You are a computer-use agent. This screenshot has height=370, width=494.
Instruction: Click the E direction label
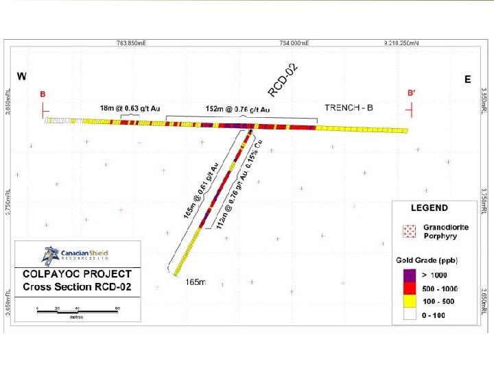(x=467, y=79)
